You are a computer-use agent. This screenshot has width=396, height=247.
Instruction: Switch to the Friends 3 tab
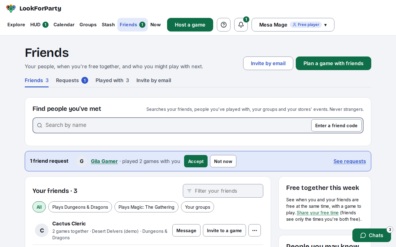(x=37, y=81)
